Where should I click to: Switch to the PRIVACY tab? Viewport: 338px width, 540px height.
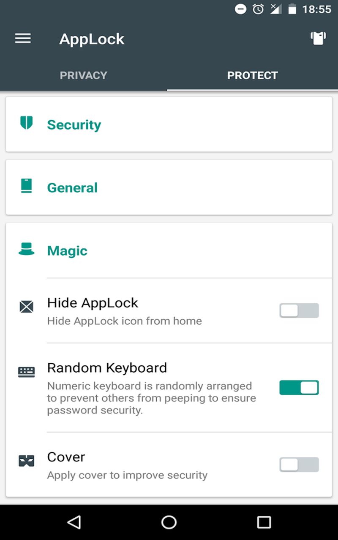coord(83,76)
